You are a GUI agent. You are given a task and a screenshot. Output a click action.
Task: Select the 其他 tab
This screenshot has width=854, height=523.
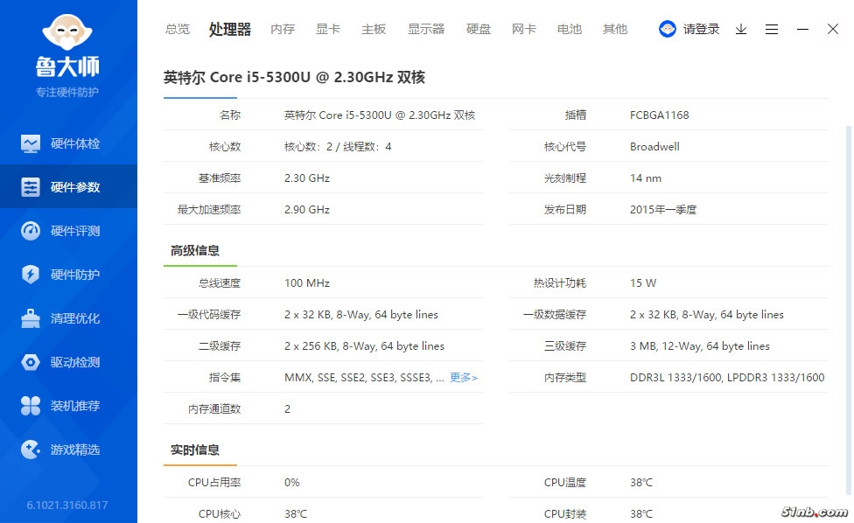[615, 29]
